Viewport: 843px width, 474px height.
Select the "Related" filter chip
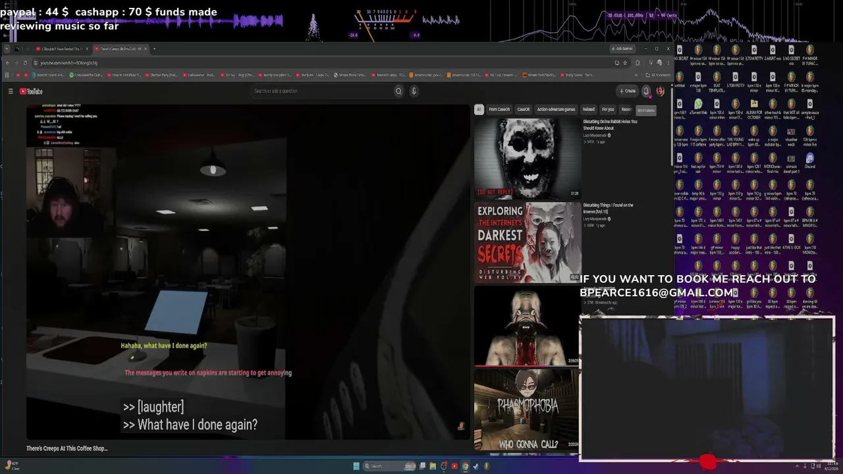click(x=589, y=109)
